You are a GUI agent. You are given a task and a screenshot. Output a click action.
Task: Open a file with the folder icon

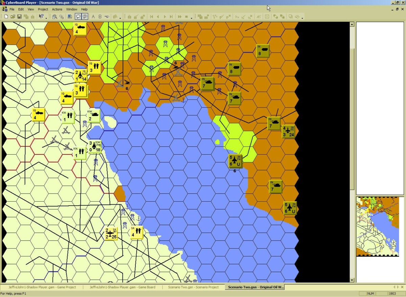(x=13, y=17)
